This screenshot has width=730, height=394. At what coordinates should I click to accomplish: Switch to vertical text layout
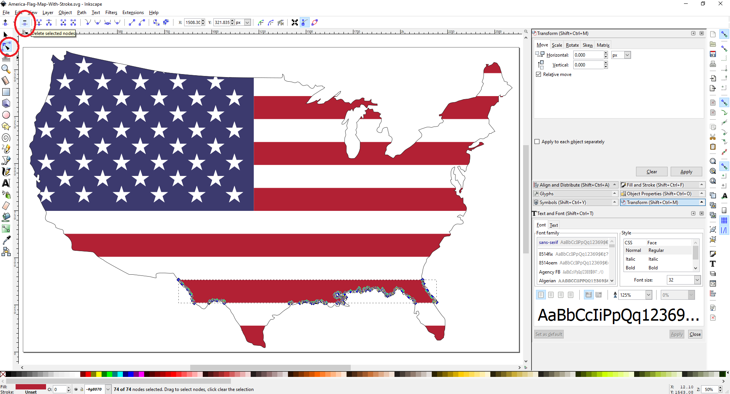598,295
